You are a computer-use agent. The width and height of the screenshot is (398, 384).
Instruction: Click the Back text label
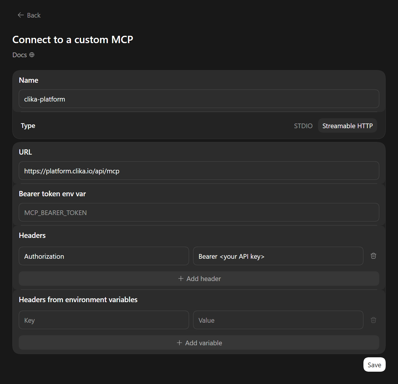pyautogui.click(x=34, y=15)
